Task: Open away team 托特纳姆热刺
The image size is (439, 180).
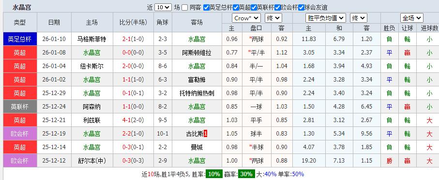Action: pyautogui.click(x=197, y=93)
